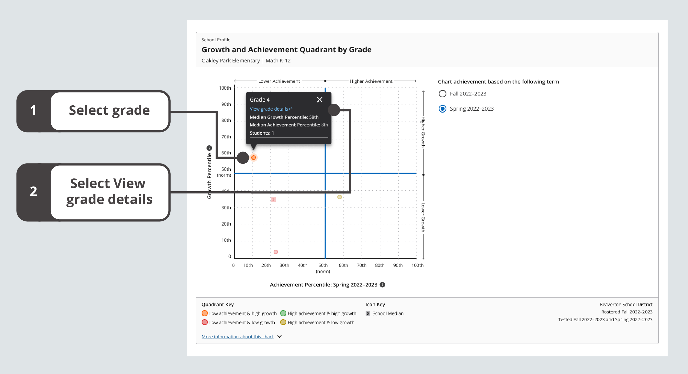Click the orange Grade 4 data point
The image size is (688, 374).
coord(253,158)
